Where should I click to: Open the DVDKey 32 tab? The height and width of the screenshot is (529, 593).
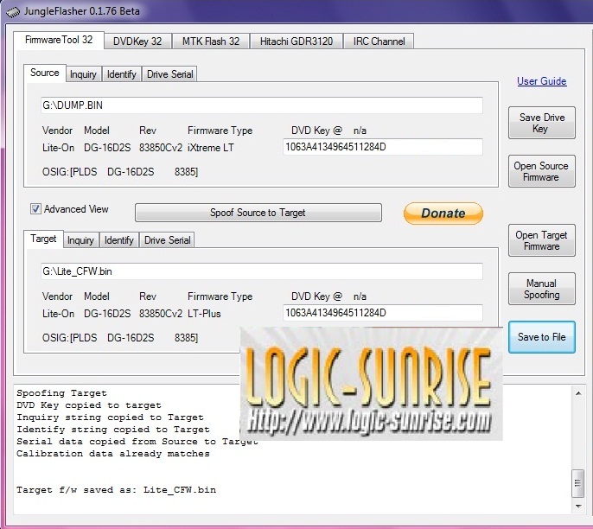(137, 41)
